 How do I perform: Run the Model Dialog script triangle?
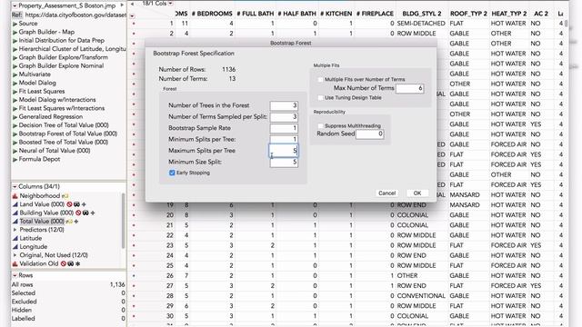tap(15, 83)
